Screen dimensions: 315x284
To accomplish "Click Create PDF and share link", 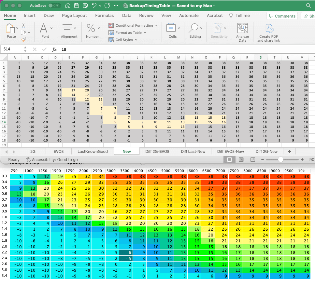I will (269, 33).
